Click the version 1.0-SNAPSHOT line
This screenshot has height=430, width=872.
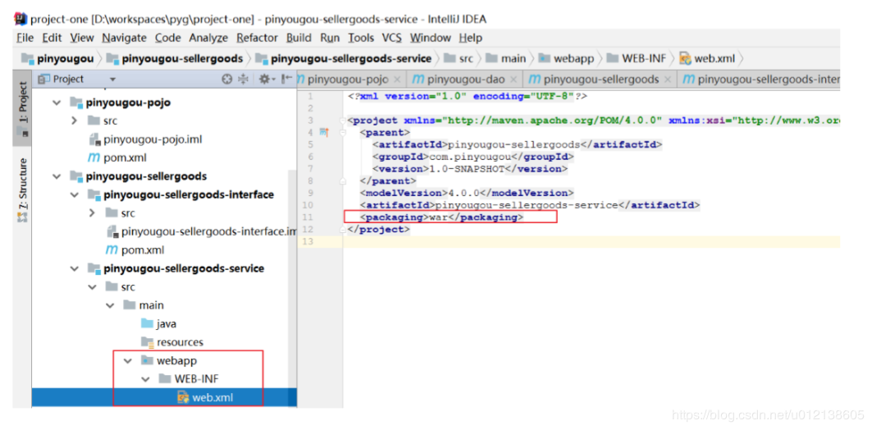[x=469, y=168]
